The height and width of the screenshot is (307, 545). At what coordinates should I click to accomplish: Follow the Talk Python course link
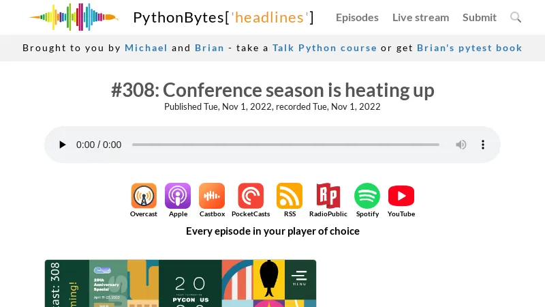point(324,48)
